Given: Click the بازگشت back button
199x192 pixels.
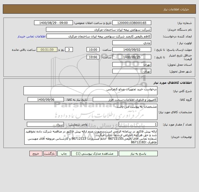Looking at the screenshot, I should pos(50,154).
